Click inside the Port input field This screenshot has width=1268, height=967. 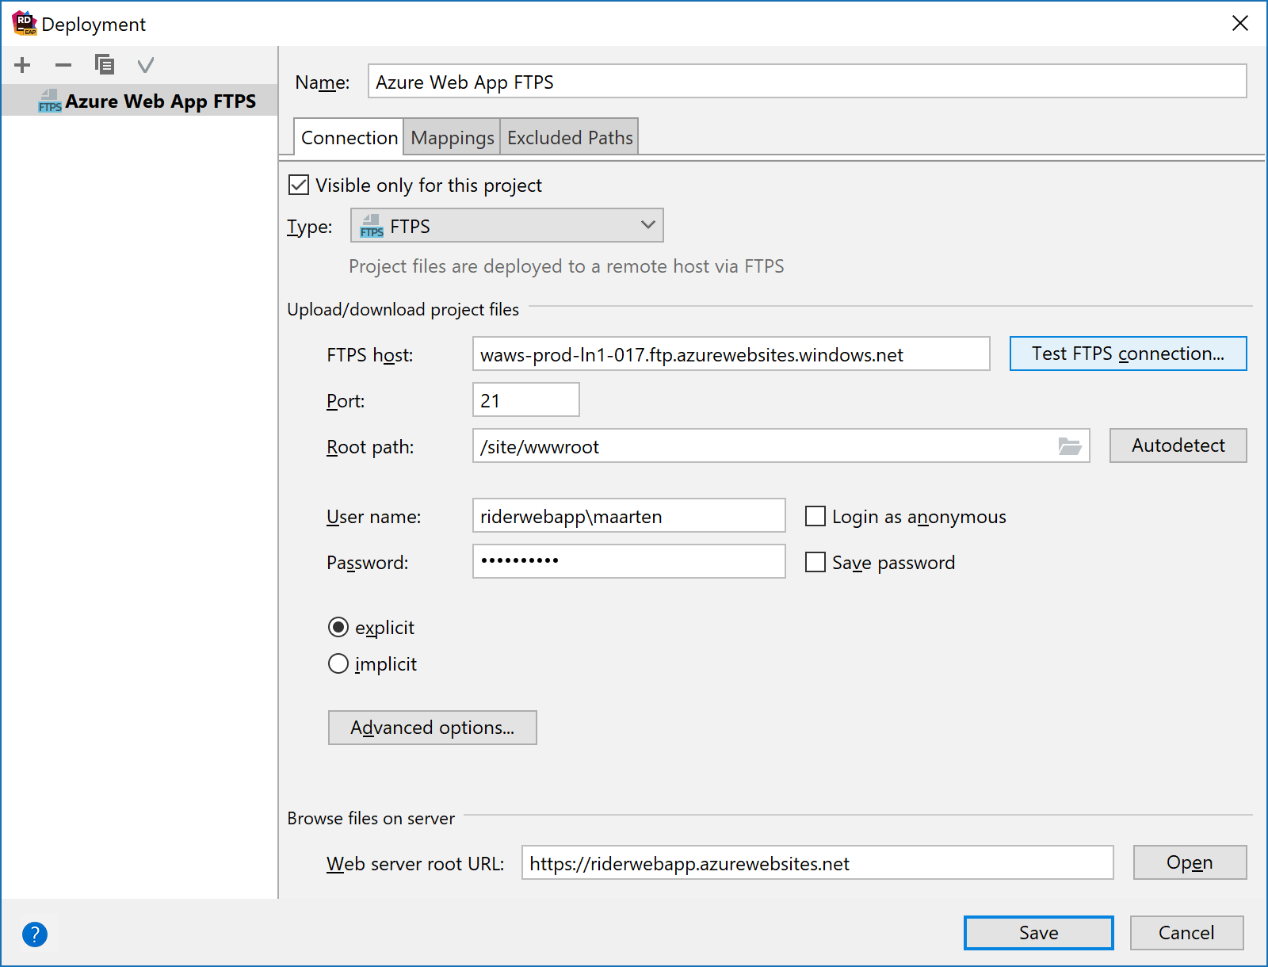click(525, 399)
